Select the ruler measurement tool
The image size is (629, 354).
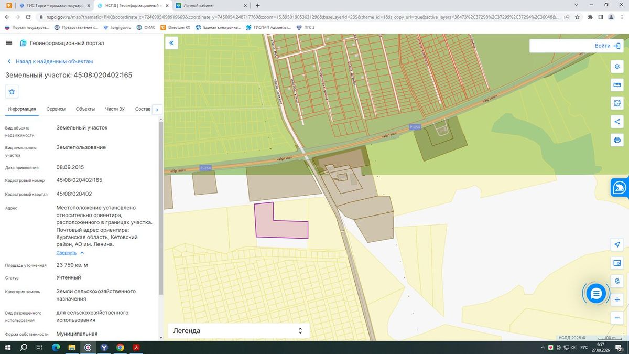617,85
